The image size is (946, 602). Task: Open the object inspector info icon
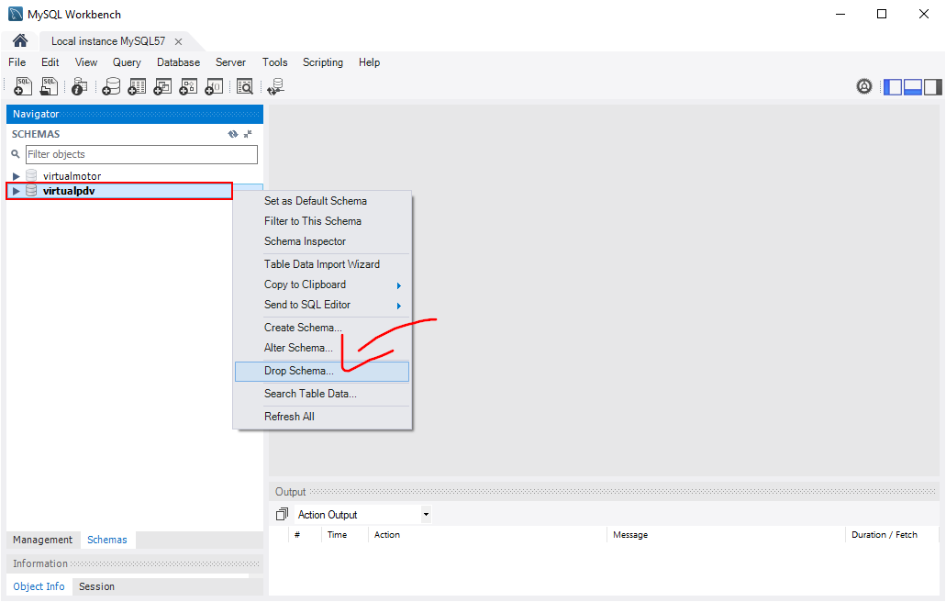pyautogui.click(x=79, y=86)
